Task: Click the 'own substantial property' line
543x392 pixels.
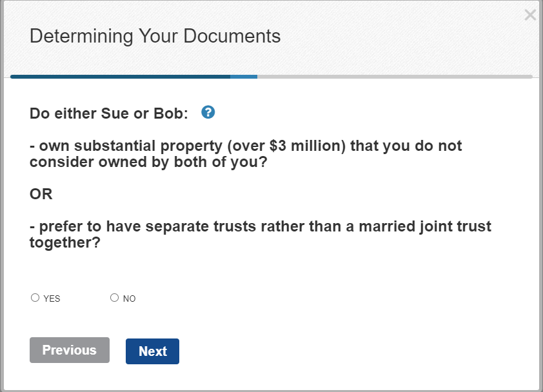Action: coord(246,146)
